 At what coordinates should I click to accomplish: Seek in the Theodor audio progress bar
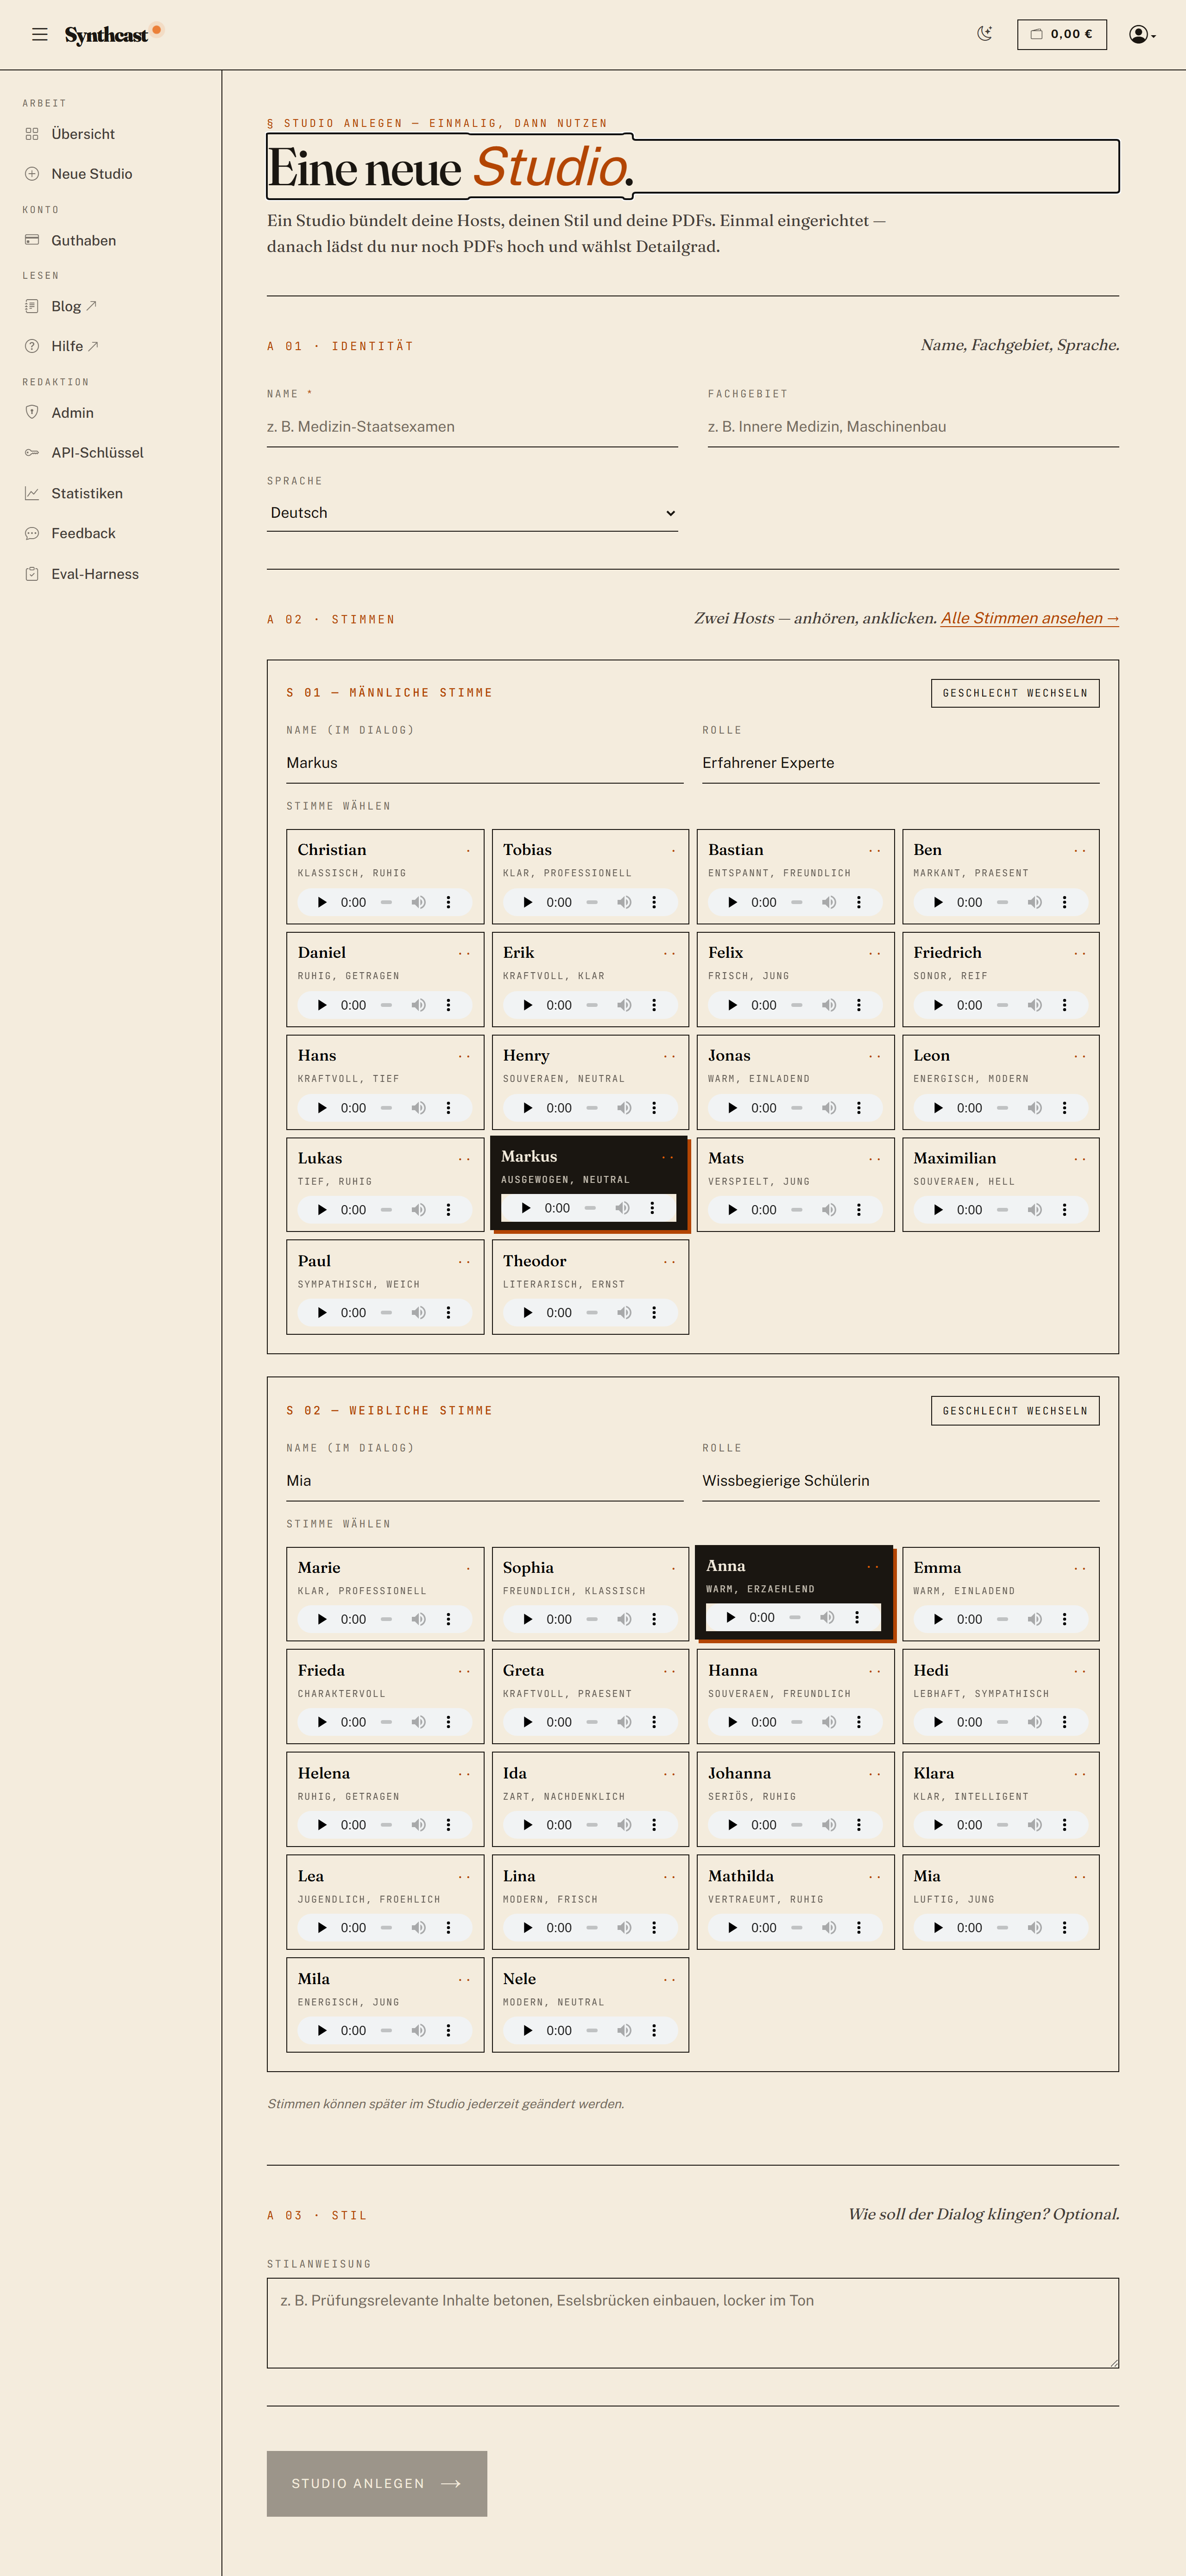(x=592, y=1313)
